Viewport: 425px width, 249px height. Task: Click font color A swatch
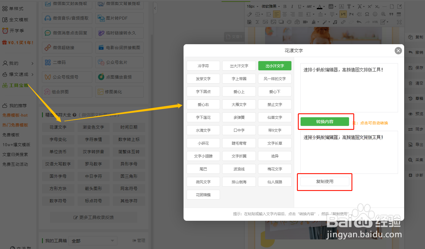320,6
